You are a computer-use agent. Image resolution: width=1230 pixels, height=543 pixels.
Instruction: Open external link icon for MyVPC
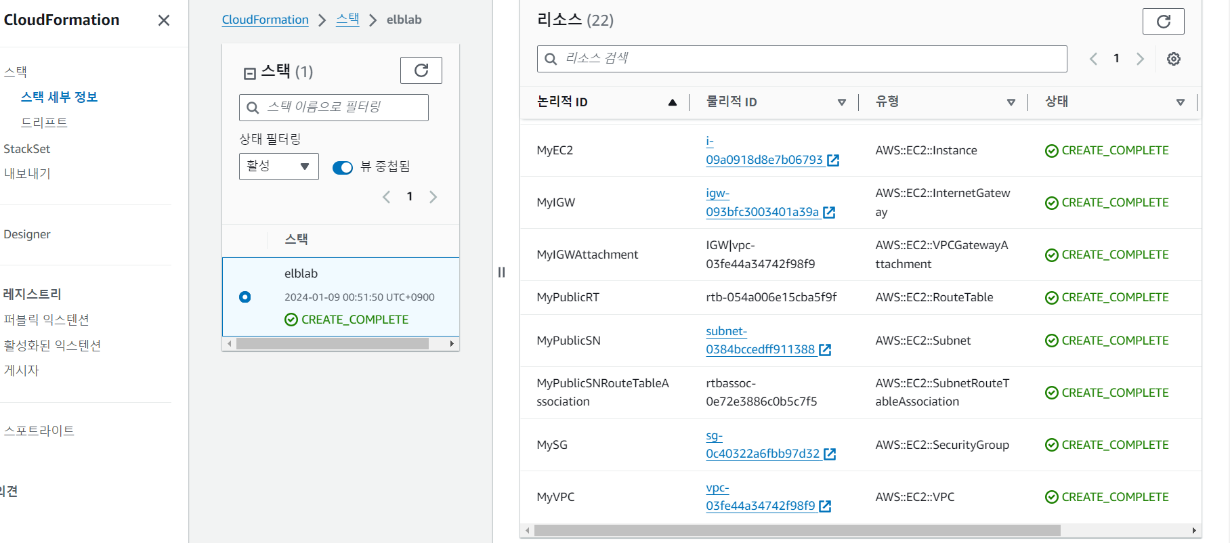click(825, 506)
